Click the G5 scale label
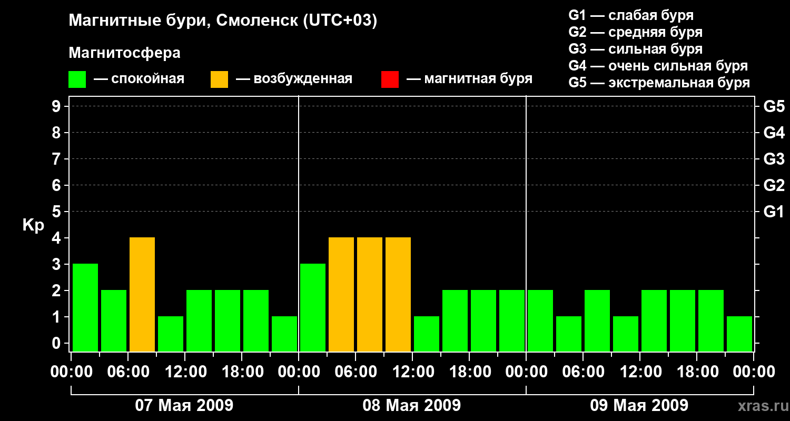The width and height of the screenshot is (790, 421). pos(774,107)
